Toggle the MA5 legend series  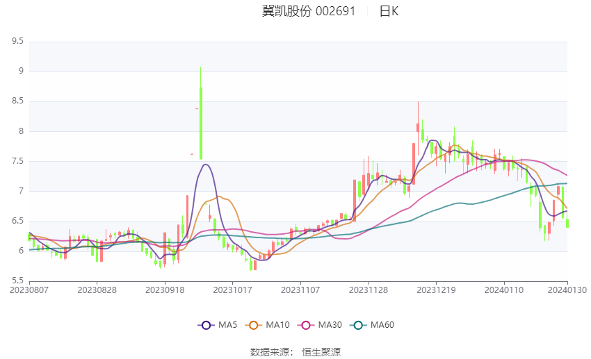pos(218,325)
